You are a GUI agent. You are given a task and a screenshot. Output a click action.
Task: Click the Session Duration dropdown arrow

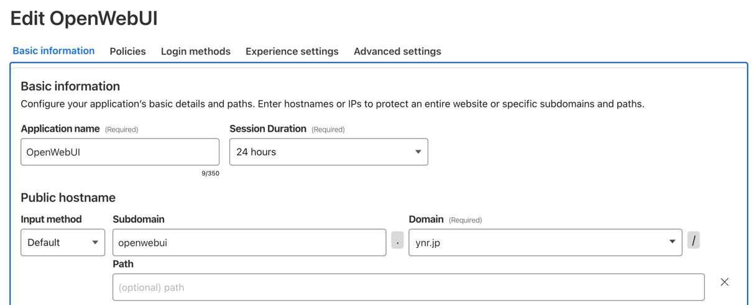pyautogui.click(x=418, y=152)
